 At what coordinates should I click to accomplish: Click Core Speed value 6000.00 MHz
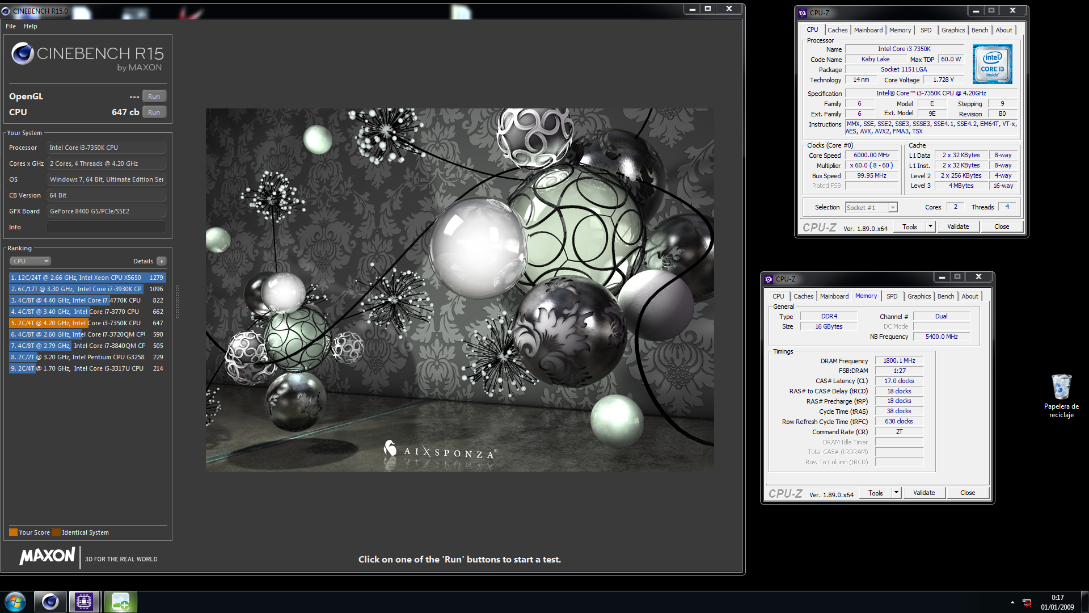pos(872,156)
